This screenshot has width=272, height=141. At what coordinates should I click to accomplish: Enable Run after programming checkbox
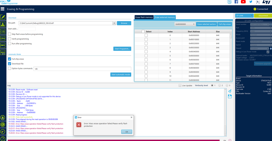tap(10, 43)
